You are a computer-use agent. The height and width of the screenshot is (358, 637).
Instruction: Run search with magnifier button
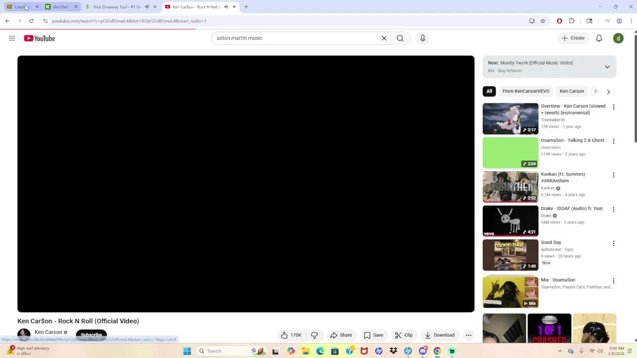point(400,38)
